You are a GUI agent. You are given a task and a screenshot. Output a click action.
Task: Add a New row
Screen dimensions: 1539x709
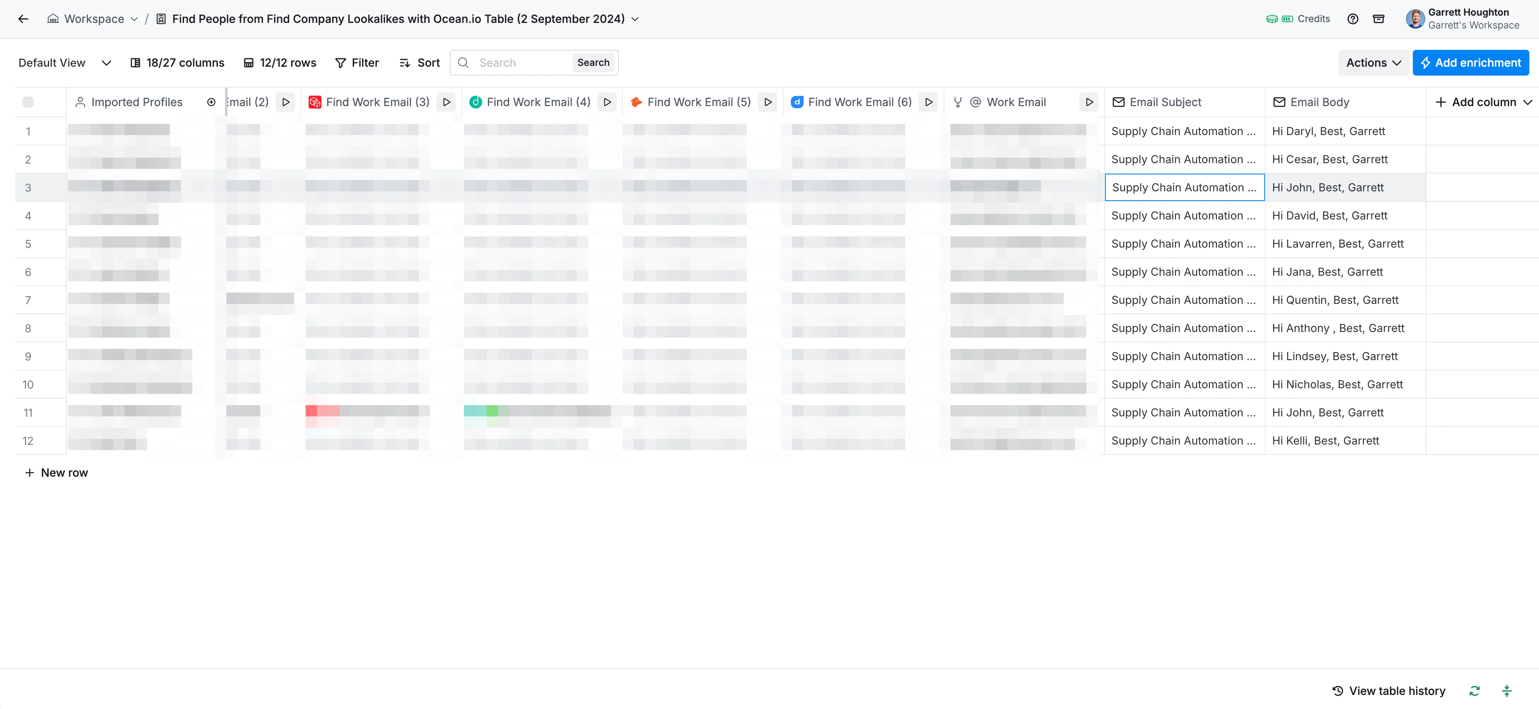[x=57, y=473]
